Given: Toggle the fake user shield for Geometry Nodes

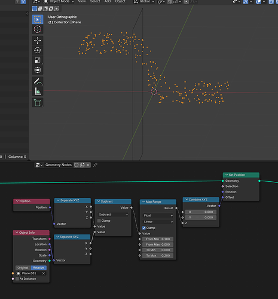Looking at the screenshot, I should (77, 165).
